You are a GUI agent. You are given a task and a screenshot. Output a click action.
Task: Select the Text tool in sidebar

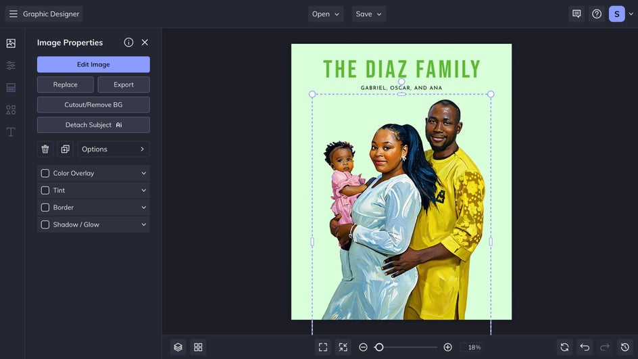pyautogui.click(x=11, y=132)
